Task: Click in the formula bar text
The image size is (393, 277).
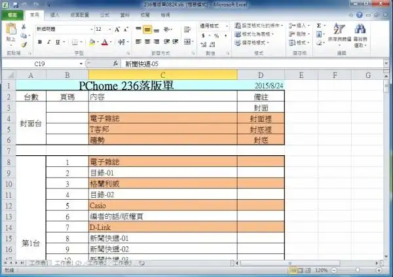Action: click(x=142, y=64)
